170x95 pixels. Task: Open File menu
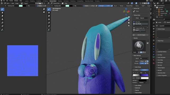click(x=4, y=1)
